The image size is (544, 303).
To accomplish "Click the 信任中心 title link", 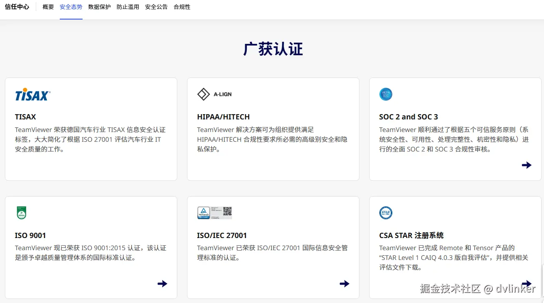I will point(17,7).
